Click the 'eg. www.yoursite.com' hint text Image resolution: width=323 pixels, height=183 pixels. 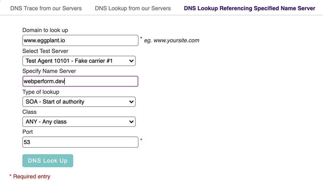pyautogui.click(x=172, y=40)
